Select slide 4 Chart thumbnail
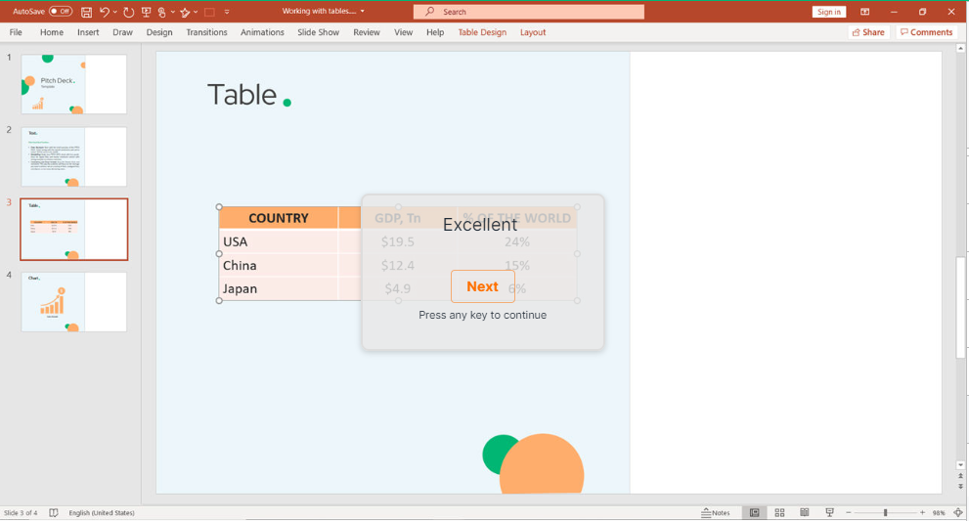Viewport: 969px width, 521px height. coord(74,302)
